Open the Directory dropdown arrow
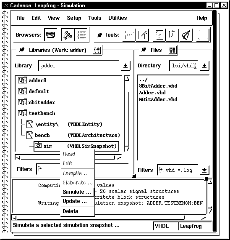This screenshot has height=240, width=230. coord(204,66)
